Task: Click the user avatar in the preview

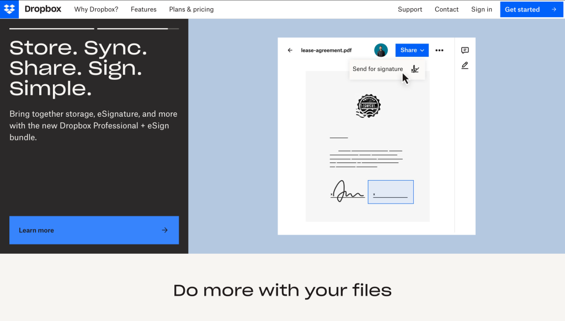Action: [381, 50]
